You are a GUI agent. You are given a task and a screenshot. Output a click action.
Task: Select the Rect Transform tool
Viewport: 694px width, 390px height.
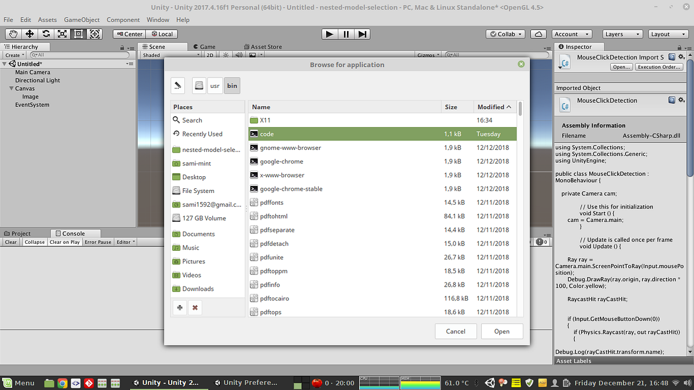(77, 34)
